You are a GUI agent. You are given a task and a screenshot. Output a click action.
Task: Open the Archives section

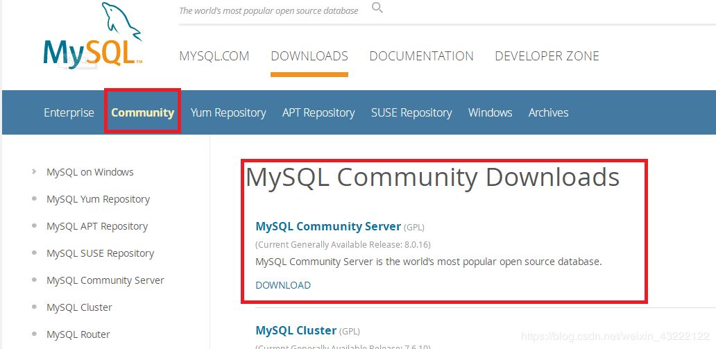(x=548, y=112)
